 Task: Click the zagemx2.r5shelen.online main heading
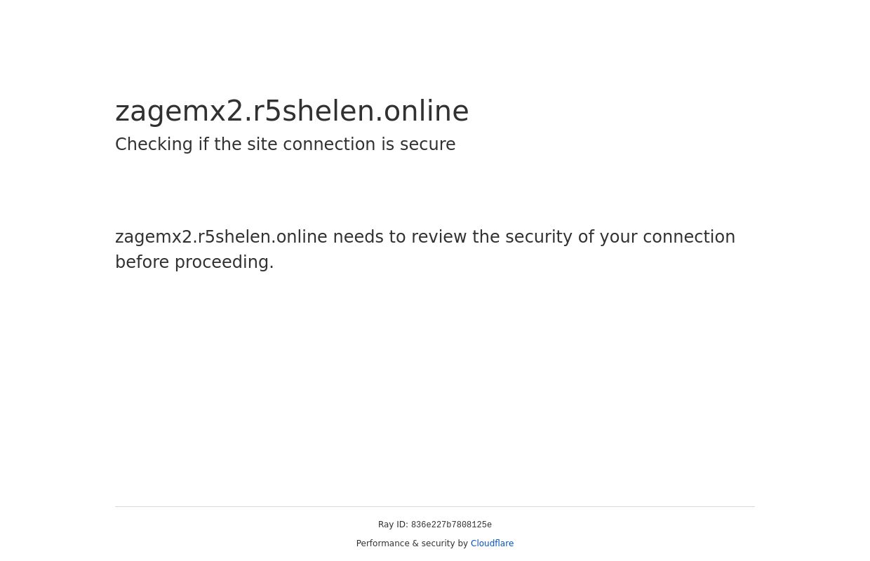click(292, 111)
